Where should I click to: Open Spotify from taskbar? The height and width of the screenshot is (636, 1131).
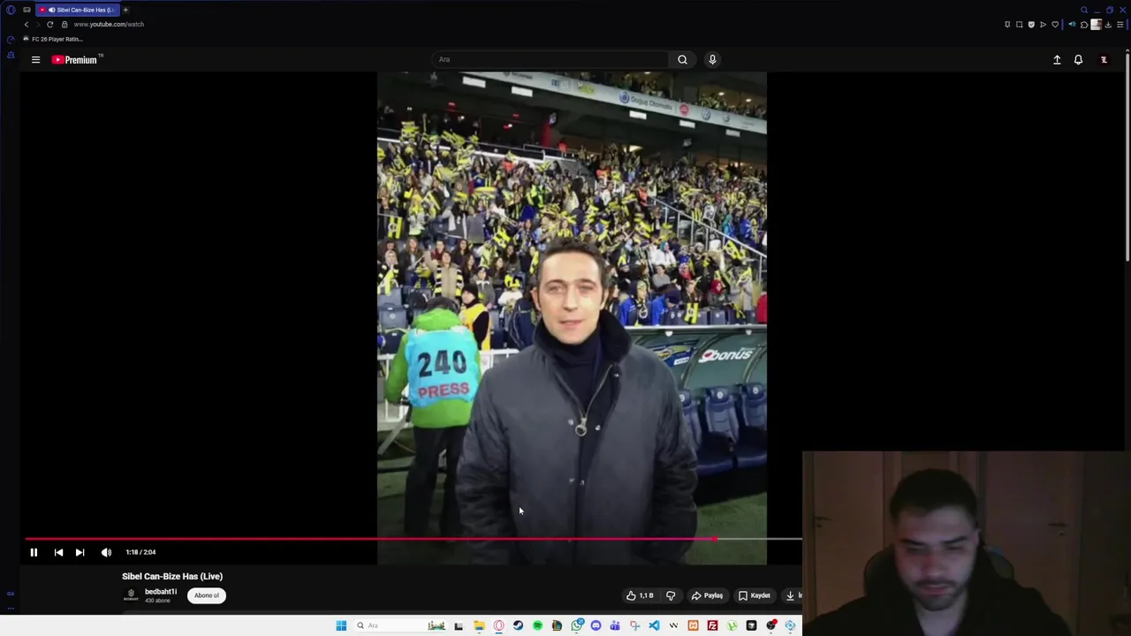537,625
